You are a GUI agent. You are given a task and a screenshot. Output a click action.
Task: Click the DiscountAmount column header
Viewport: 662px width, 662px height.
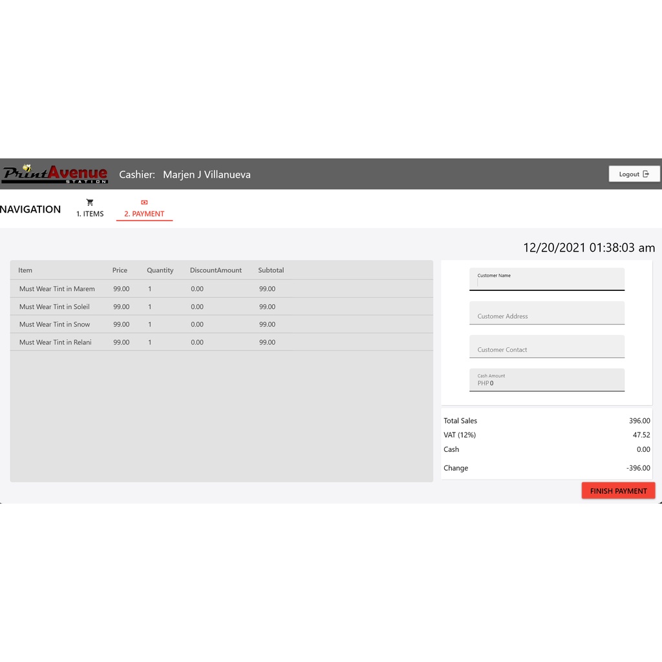[215, 270]
